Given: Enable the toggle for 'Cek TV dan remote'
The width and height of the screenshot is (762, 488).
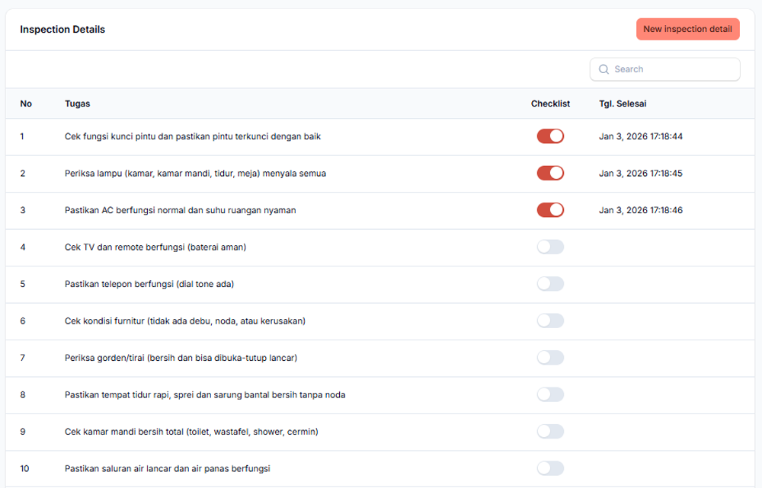Looking at the screenshot, I should click(550, 247).
